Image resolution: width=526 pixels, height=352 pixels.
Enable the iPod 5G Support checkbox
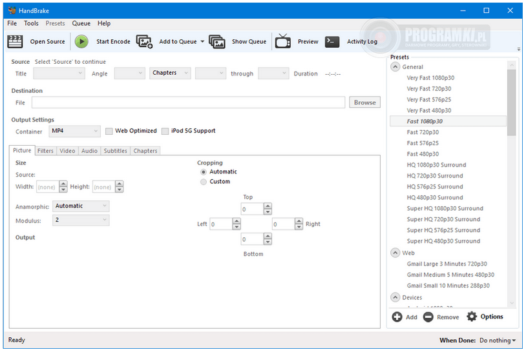(165, 131)
